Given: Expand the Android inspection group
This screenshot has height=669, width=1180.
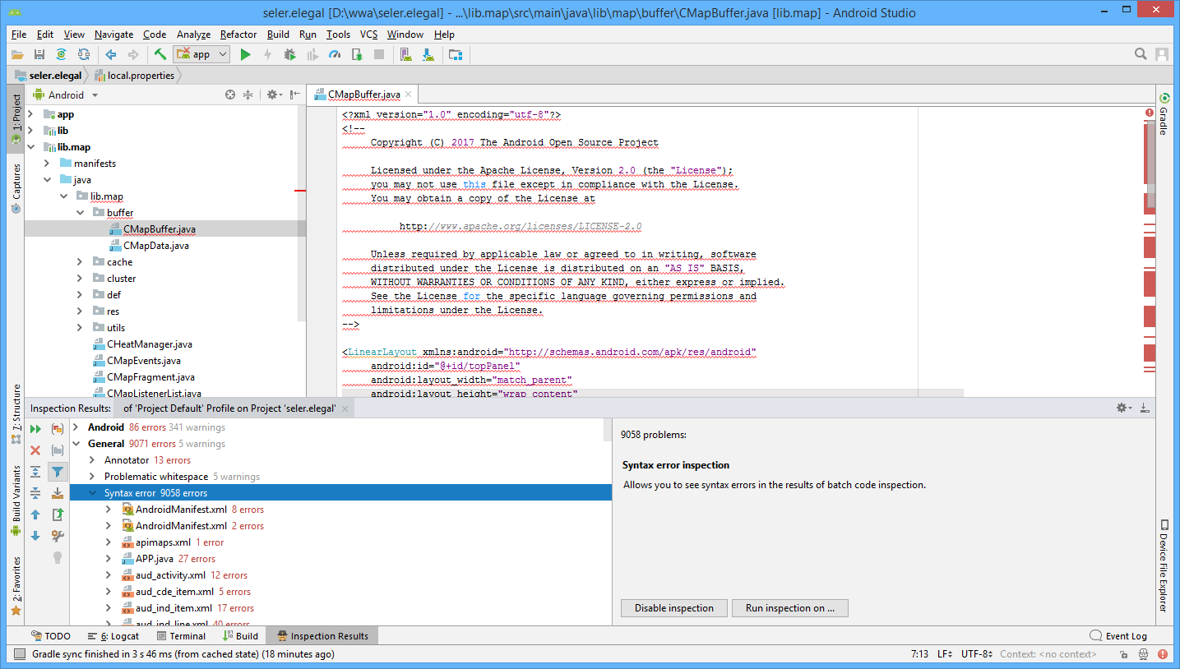Looking at the screenshot, I should [76, 427].
